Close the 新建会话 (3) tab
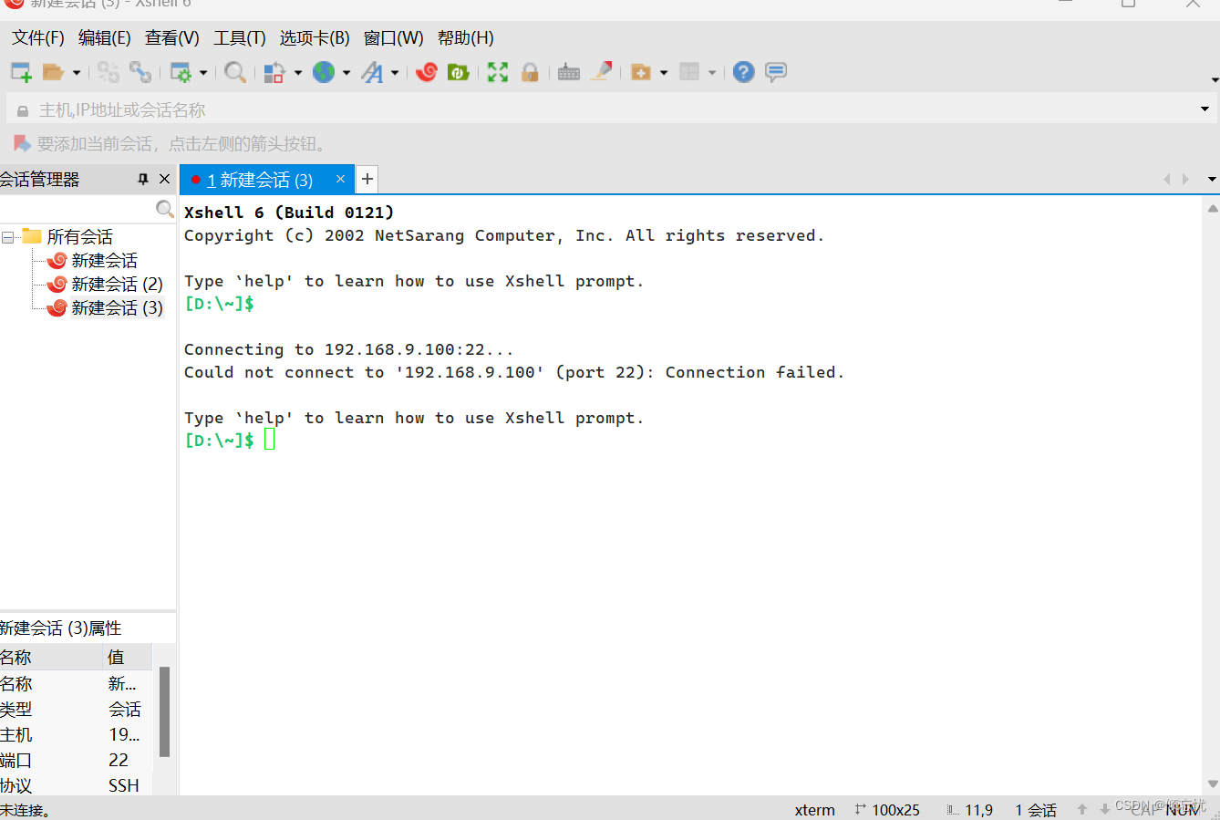This screenshot has width=1220, height=820. [340, 179]
